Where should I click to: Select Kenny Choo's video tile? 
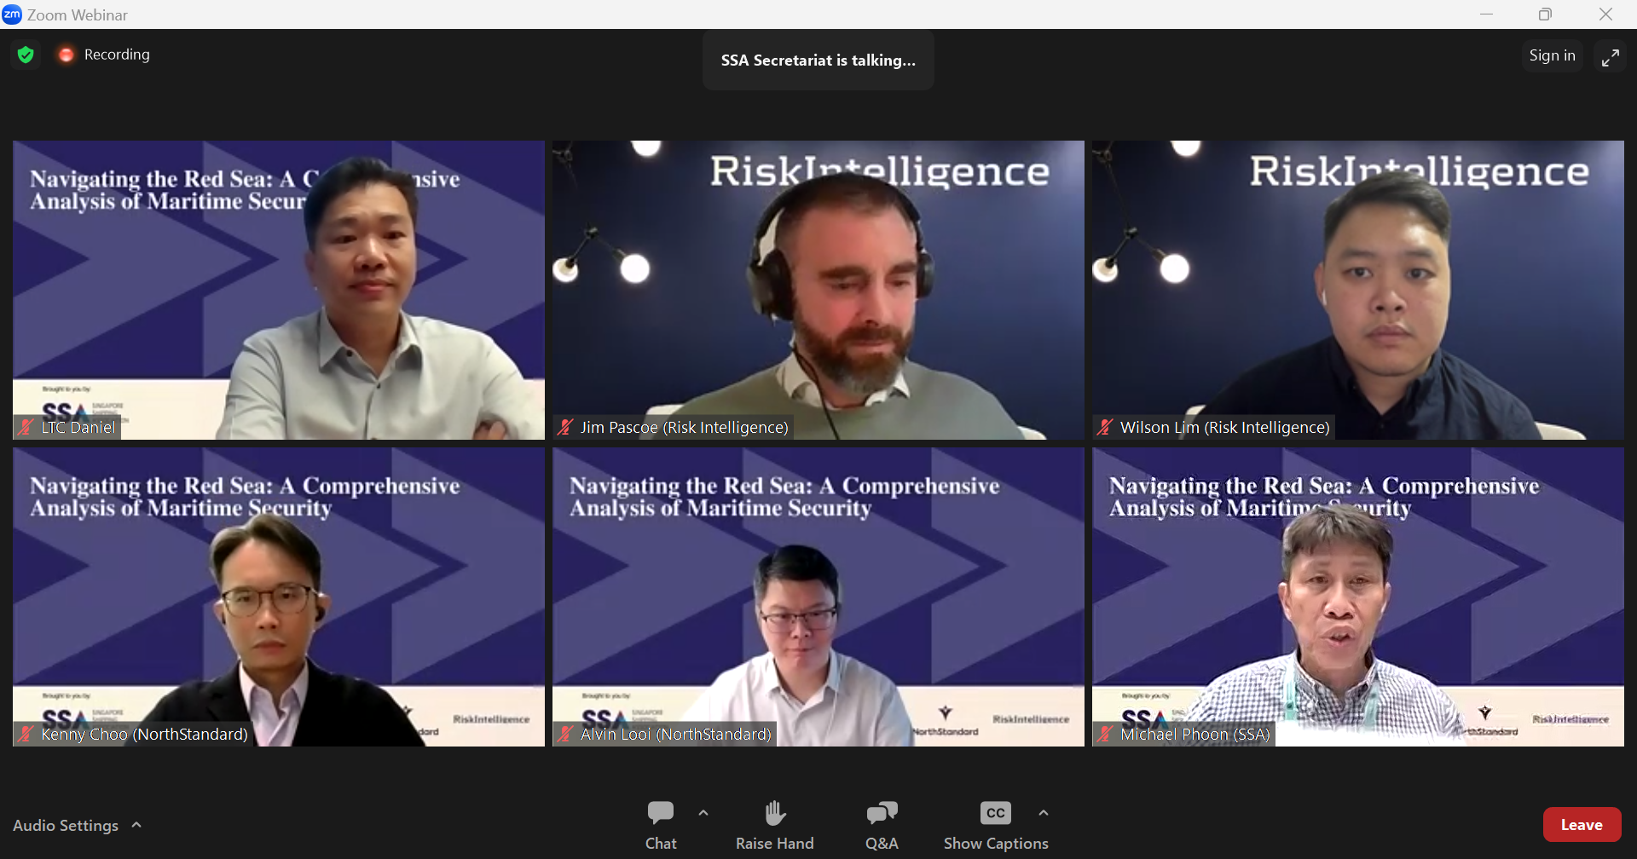coord(279,597)
